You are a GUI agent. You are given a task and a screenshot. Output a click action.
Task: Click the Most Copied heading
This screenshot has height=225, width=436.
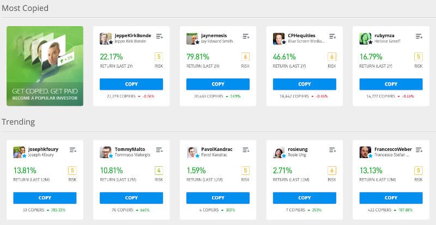coord(25,8)
